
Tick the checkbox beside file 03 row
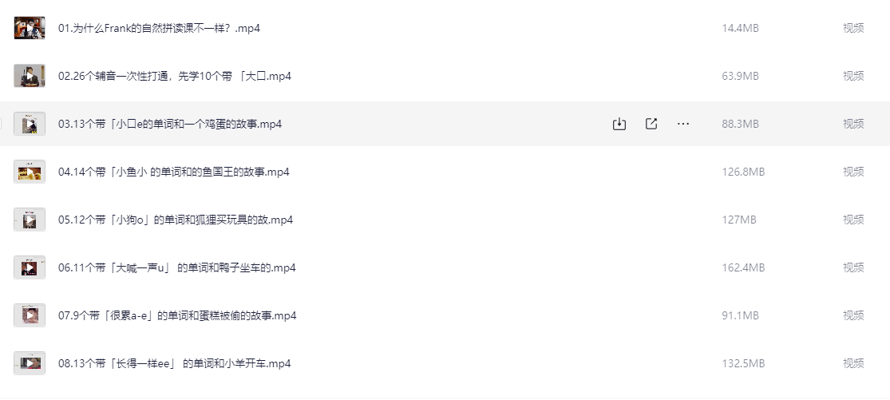(1, 124)
